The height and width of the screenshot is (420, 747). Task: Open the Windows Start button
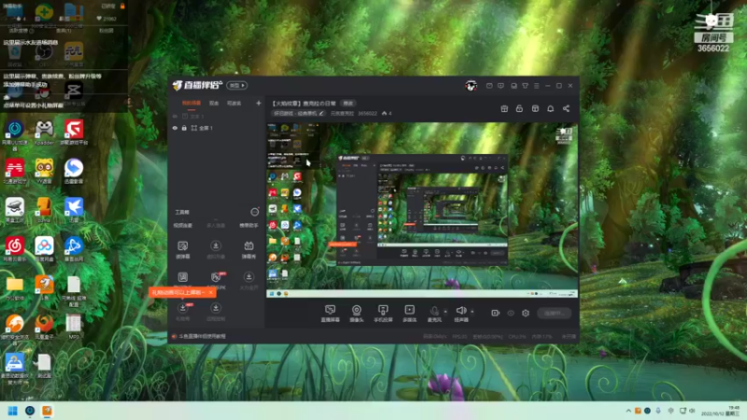(x=13, y=411)
